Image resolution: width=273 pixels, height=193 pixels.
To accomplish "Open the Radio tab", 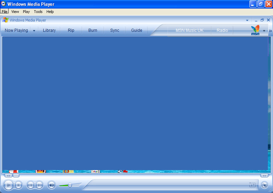I will (x=222, y=30).
